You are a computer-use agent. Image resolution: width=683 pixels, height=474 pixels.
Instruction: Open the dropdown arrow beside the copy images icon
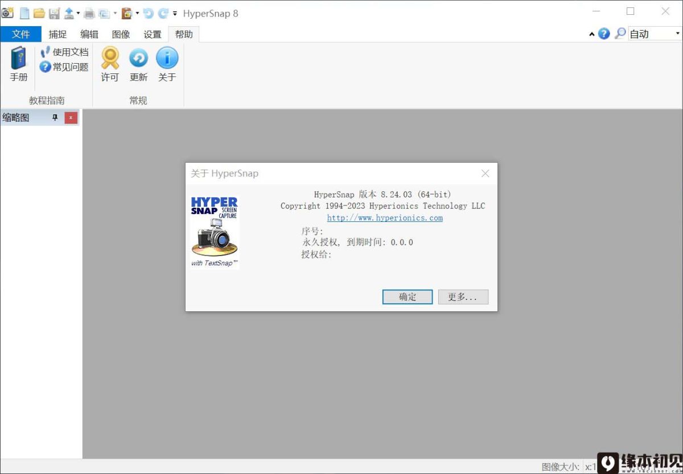pyautogui.click(x=115, y=13)
